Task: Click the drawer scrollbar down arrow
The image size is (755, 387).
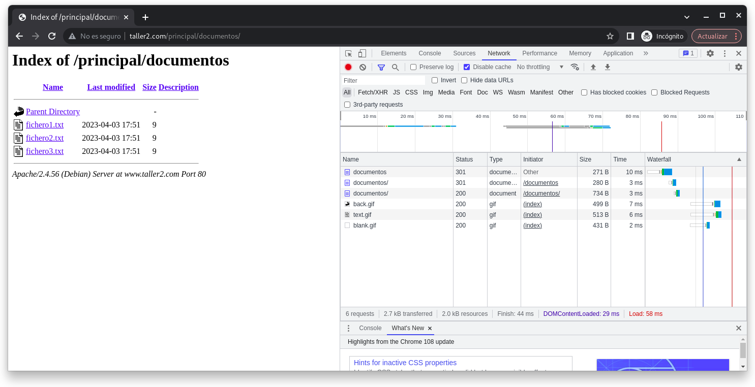Action: pos(743,366)
